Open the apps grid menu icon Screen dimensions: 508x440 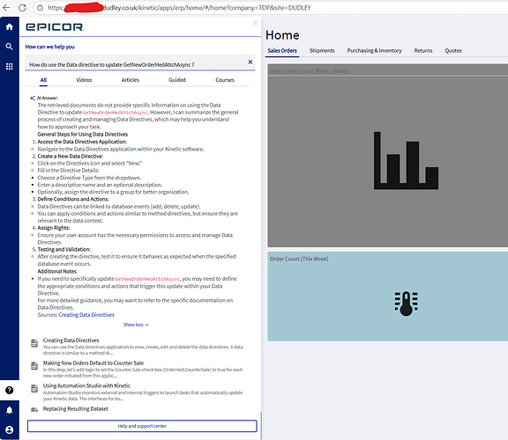(10, 66)
